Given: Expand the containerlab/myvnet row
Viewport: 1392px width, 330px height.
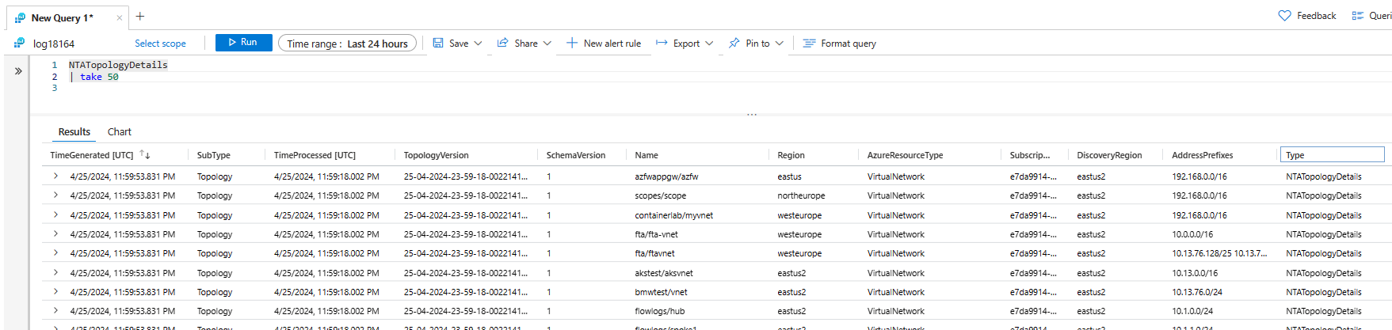Looking at the screenshot, I should 55,214.
